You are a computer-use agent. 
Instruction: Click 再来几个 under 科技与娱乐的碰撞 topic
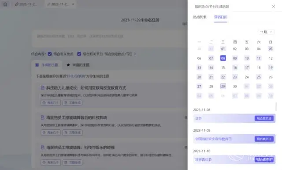click(x=51, y=162)
